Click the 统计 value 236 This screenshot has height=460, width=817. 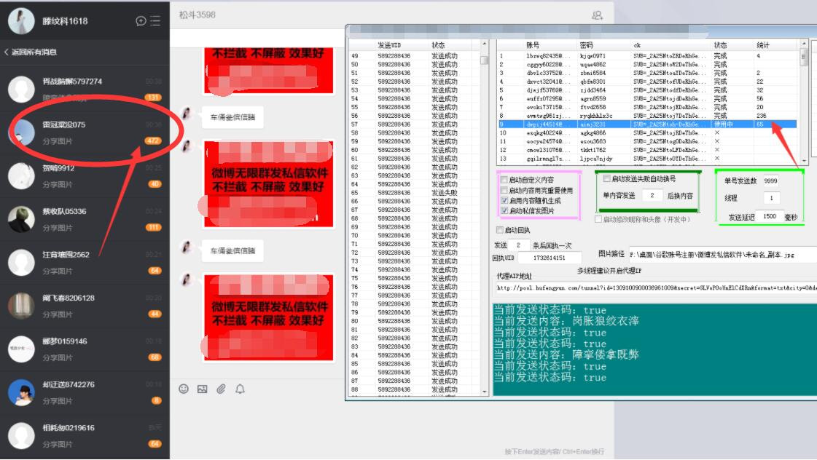[762, 116]
